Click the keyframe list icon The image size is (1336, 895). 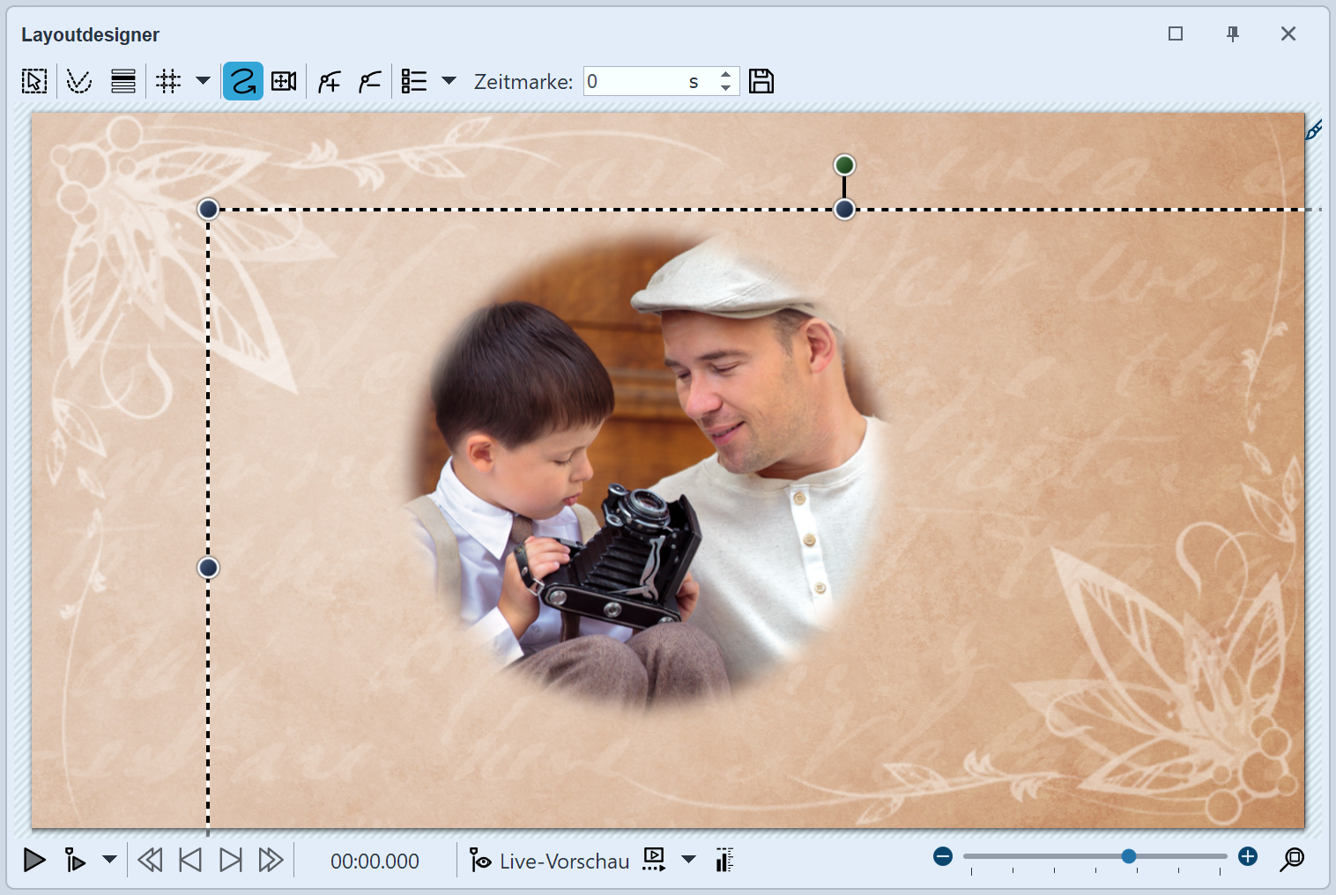pyautogui.click(x=412, y=80)
